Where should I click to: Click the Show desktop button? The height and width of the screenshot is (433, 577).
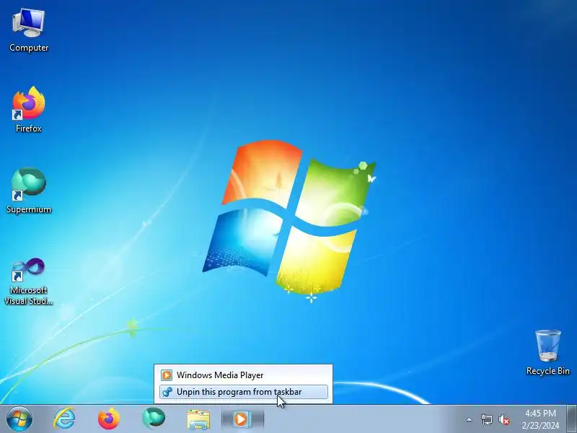pyautogui.click(x=572, y=419)
